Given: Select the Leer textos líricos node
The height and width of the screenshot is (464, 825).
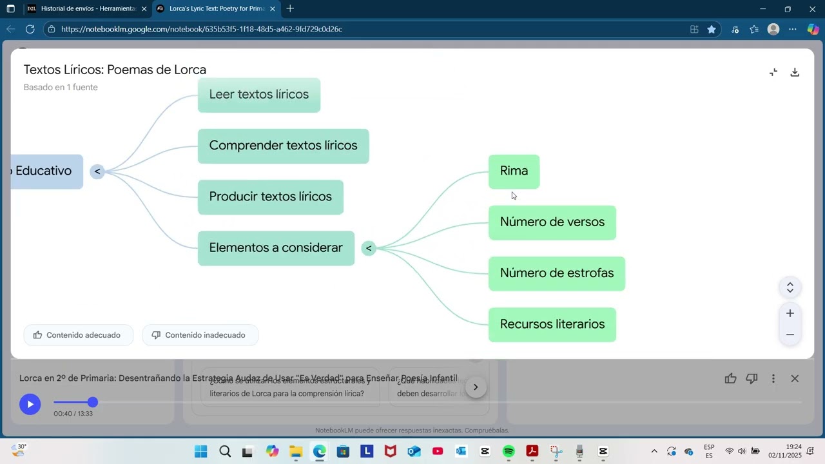Looking at the screenshot, I should (x=259, y=95).
